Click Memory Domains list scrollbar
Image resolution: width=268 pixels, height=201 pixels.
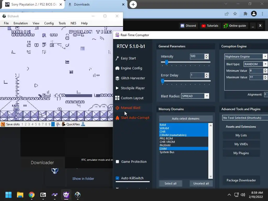pyautogui.click(x=211, y=151)
